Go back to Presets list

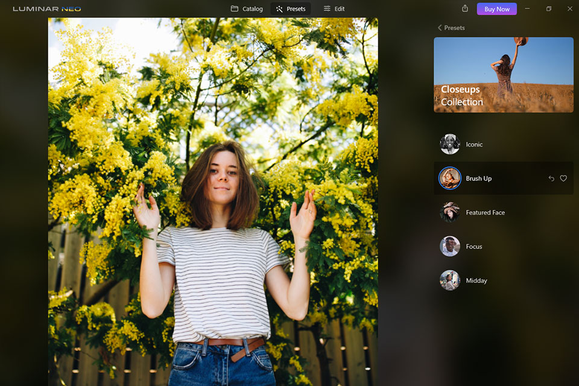click(451, 28)
